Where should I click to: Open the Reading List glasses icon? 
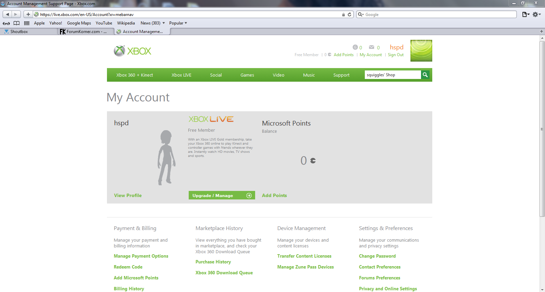tap(6, 23)
